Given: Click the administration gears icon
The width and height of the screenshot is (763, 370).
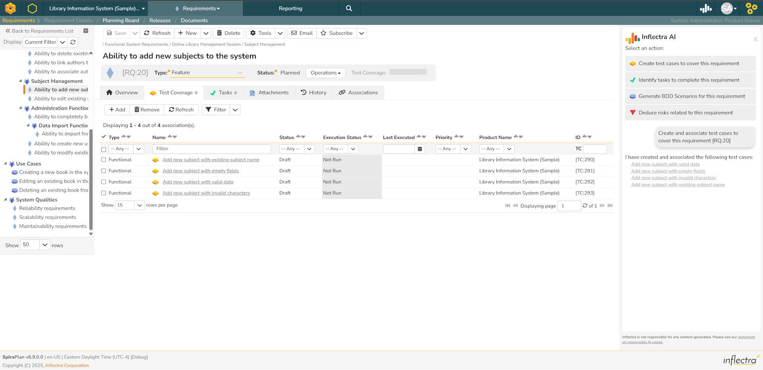Looking at the screenshot, I should click(x=751, y=8).
